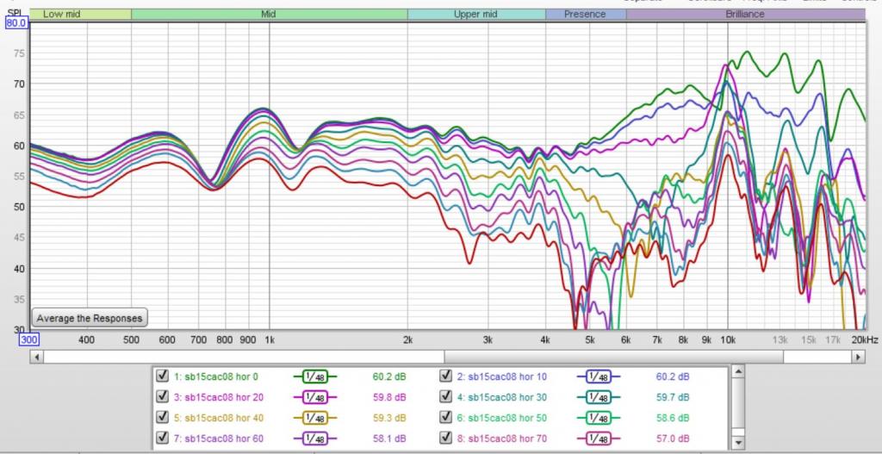Select the Brilliance frequency band label

[745, 14]
